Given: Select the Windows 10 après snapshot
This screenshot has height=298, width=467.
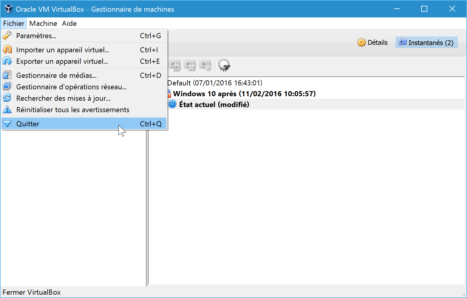Looking at the screenshot, I should point(244,94).
